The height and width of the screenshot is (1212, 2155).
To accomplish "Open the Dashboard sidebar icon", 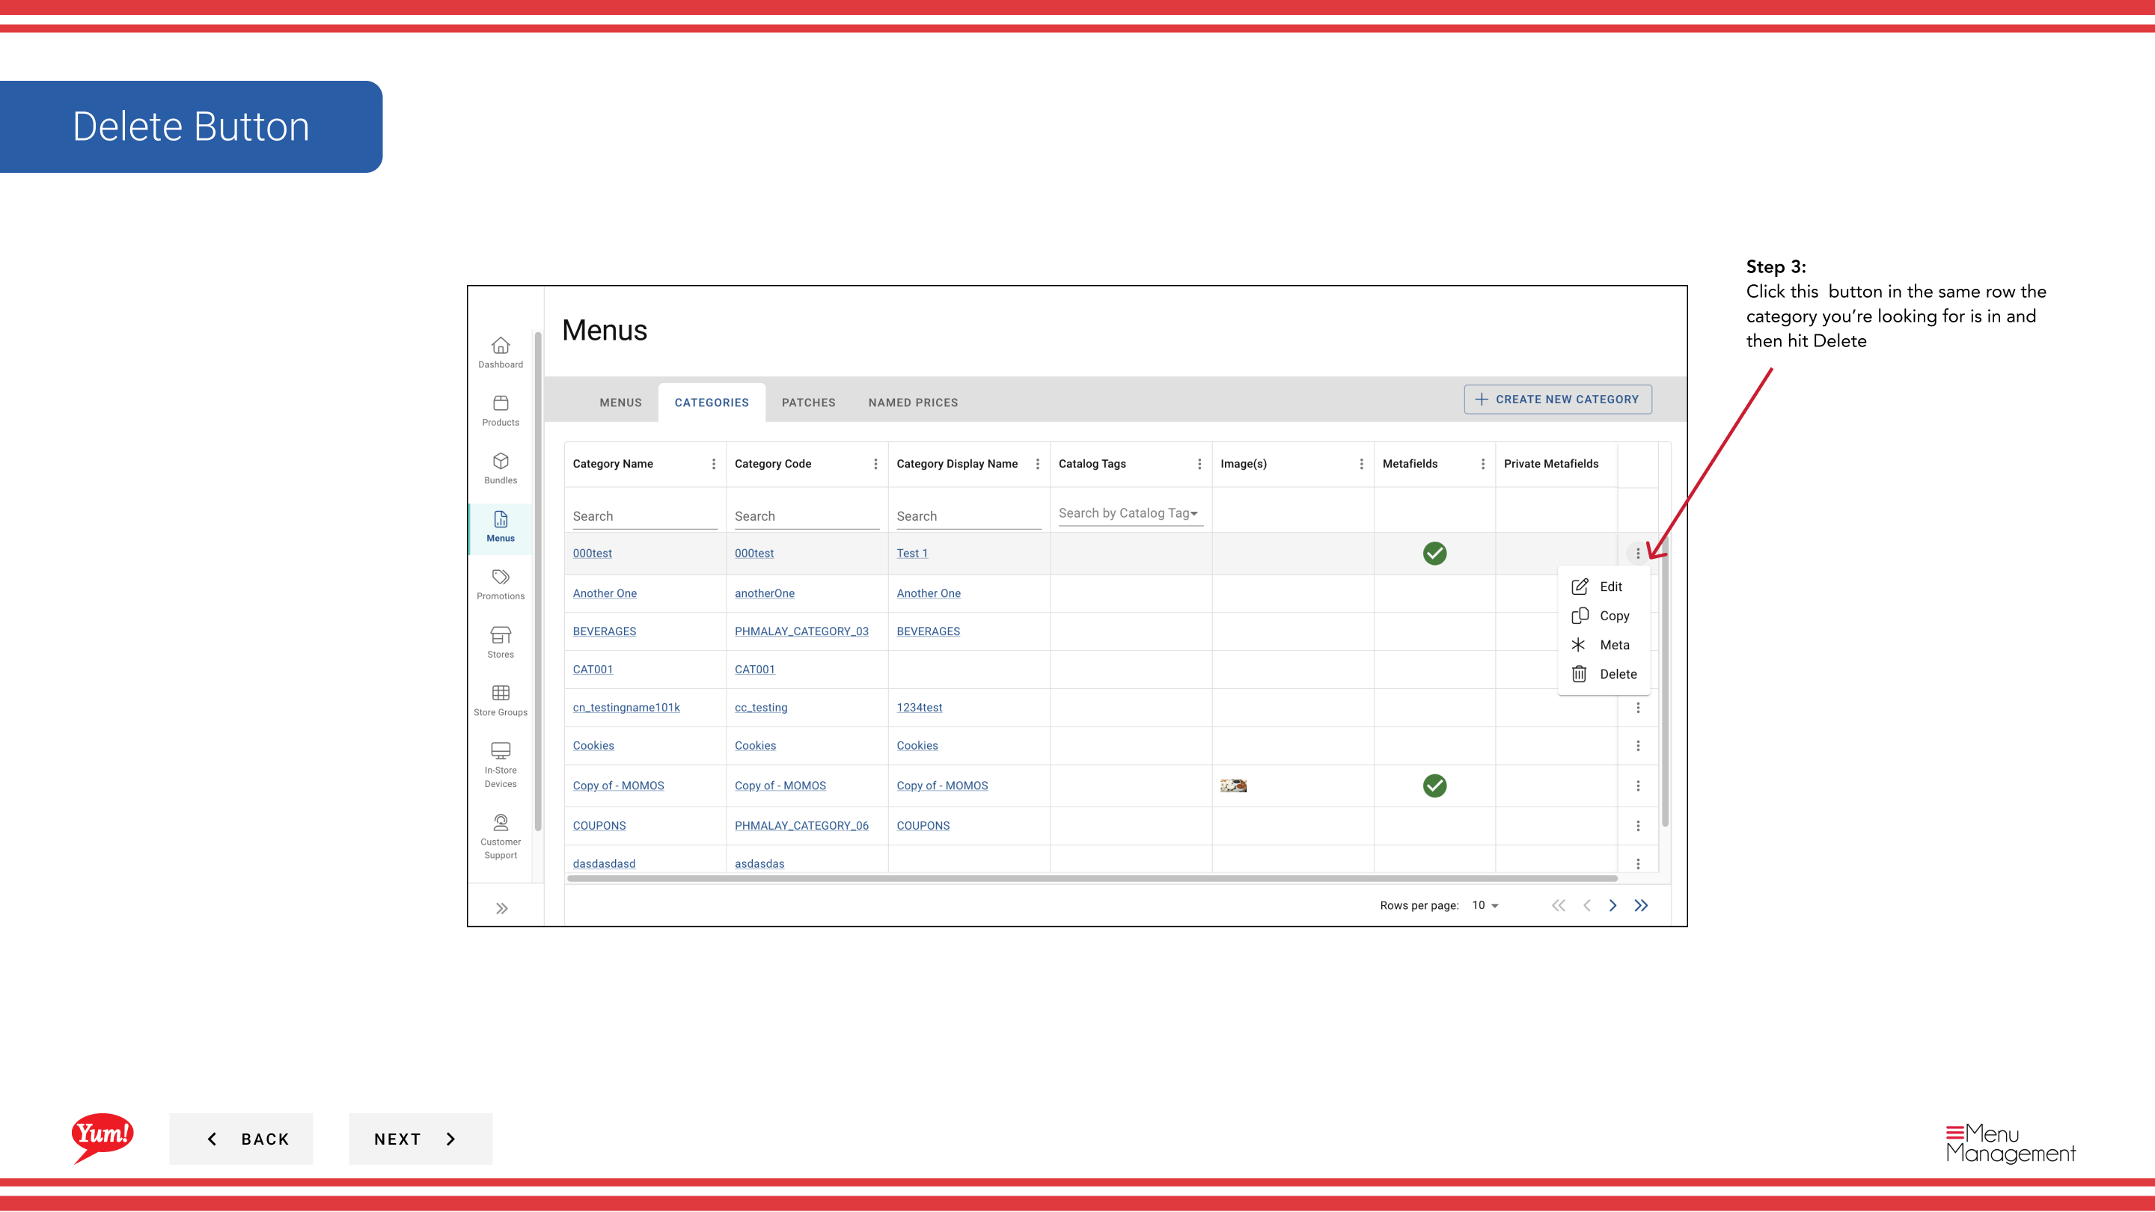I will pyautogui.click(x=501, y=352).
